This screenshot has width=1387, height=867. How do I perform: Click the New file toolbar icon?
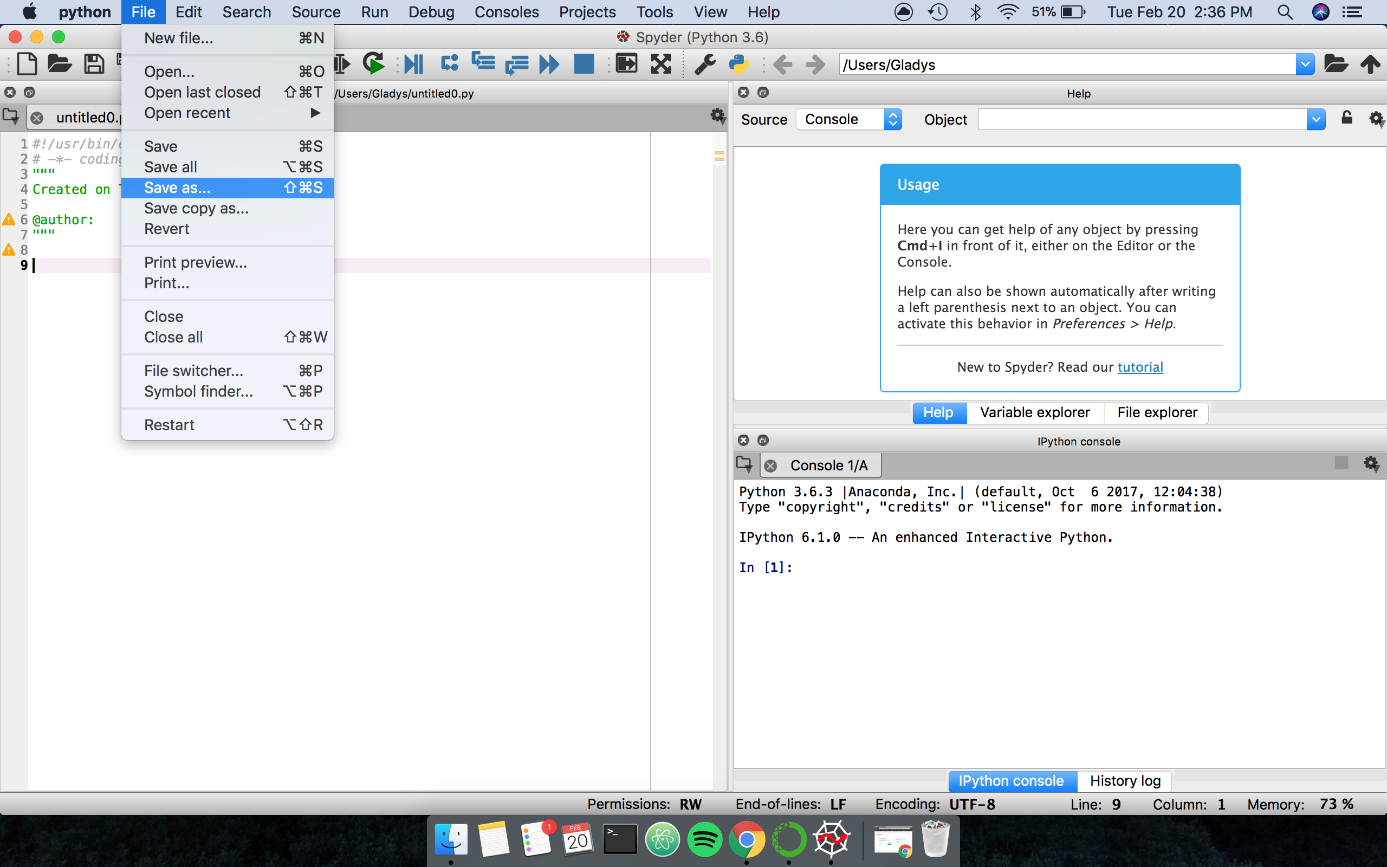pos(27,63)
